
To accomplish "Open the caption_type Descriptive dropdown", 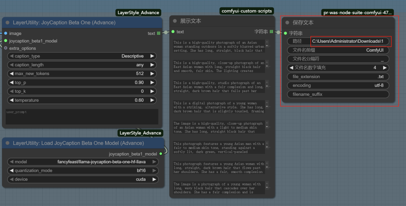I will (x=82, y=56).
